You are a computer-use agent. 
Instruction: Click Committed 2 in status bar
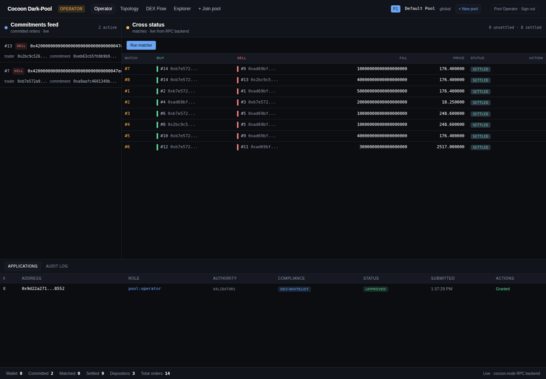[x=41, y=373]
